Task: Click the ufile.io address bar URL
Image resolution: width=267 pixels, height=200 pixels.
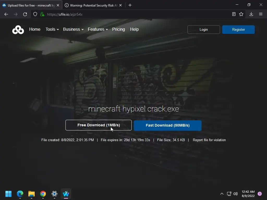Action: pos(65,14)
